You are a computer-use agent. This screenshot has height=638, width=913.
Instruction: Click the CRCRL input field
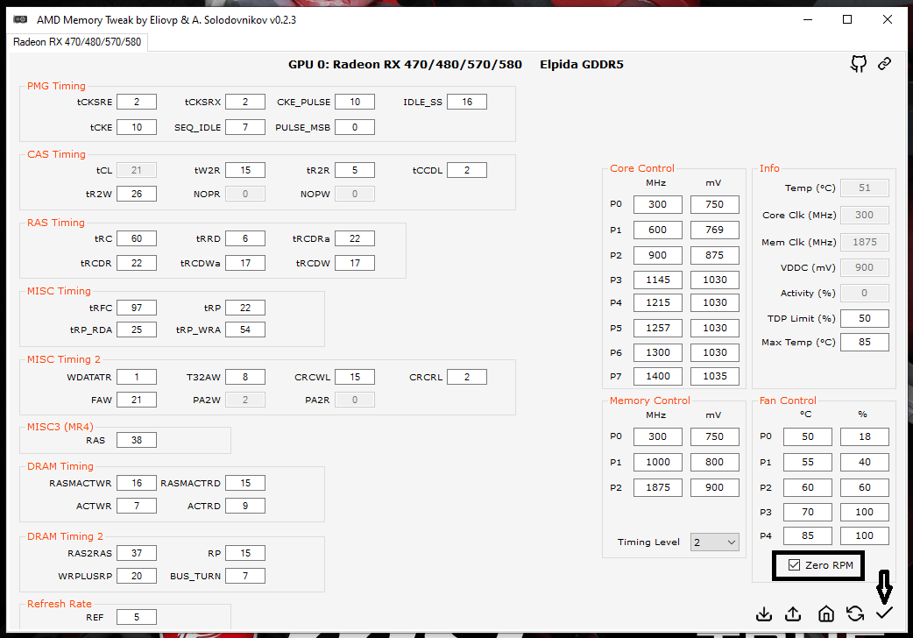[467, 377]
